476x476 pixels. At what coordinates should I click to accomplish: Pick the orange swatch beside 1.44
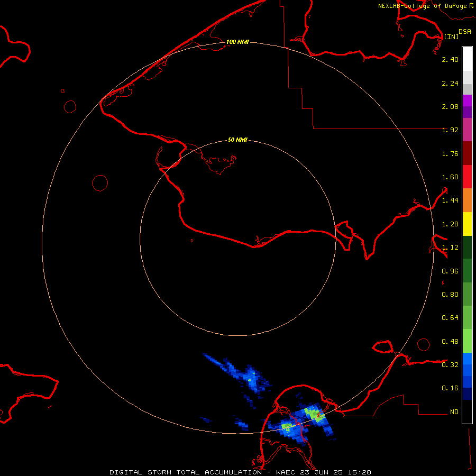coord(467,200)
